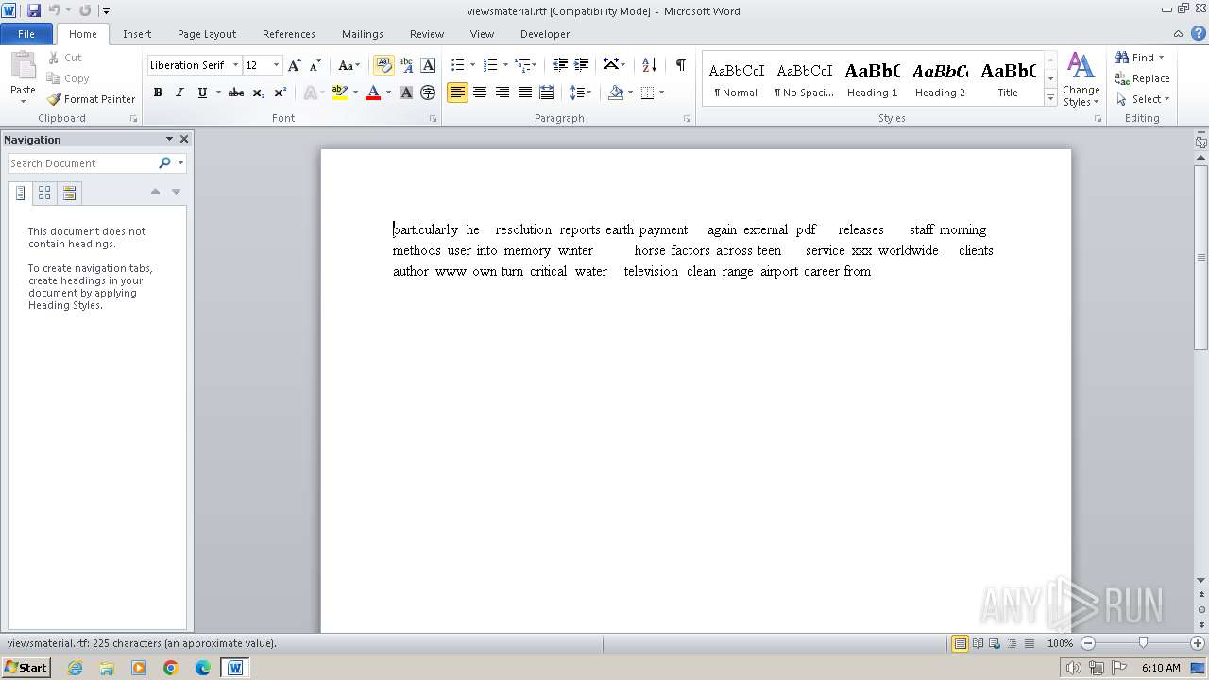Click the Character Border icon
Image resolution: width=1209 pixels, height=680 pixels.
(428, 65)
